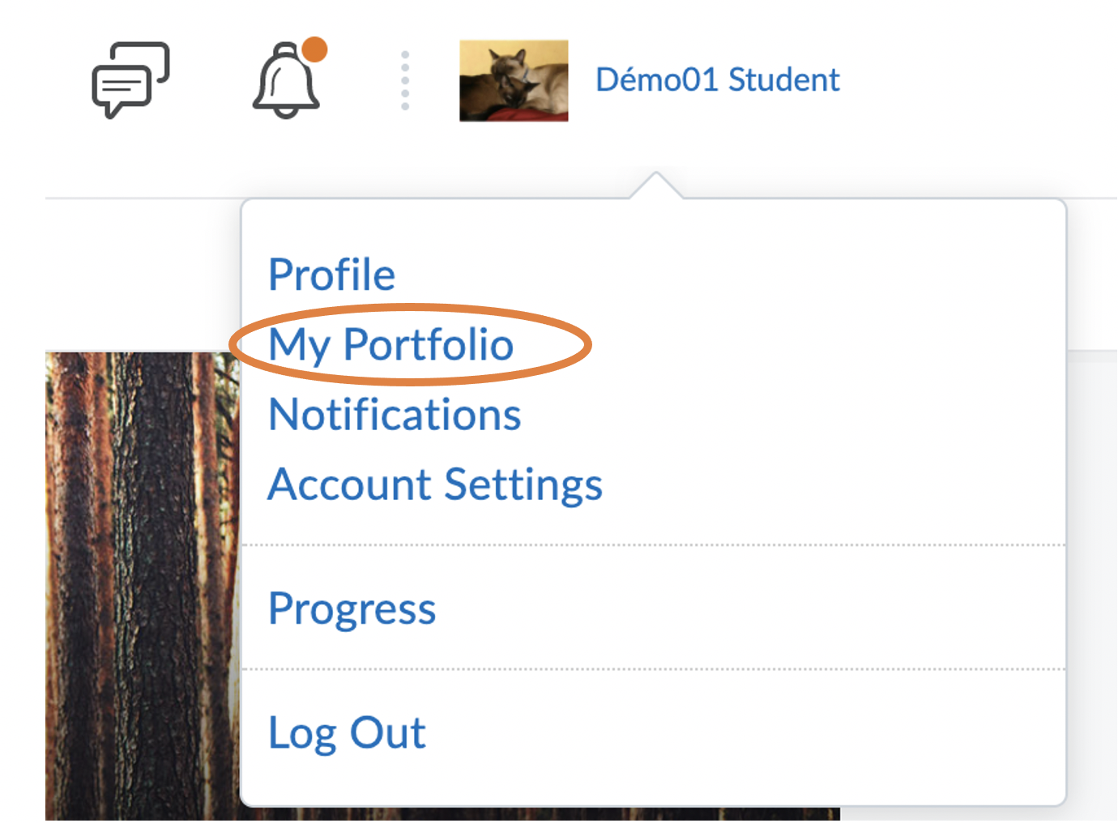Open Profile from the user menu
The height and width of the screenshot is (823, 1118).
[331, 275]
